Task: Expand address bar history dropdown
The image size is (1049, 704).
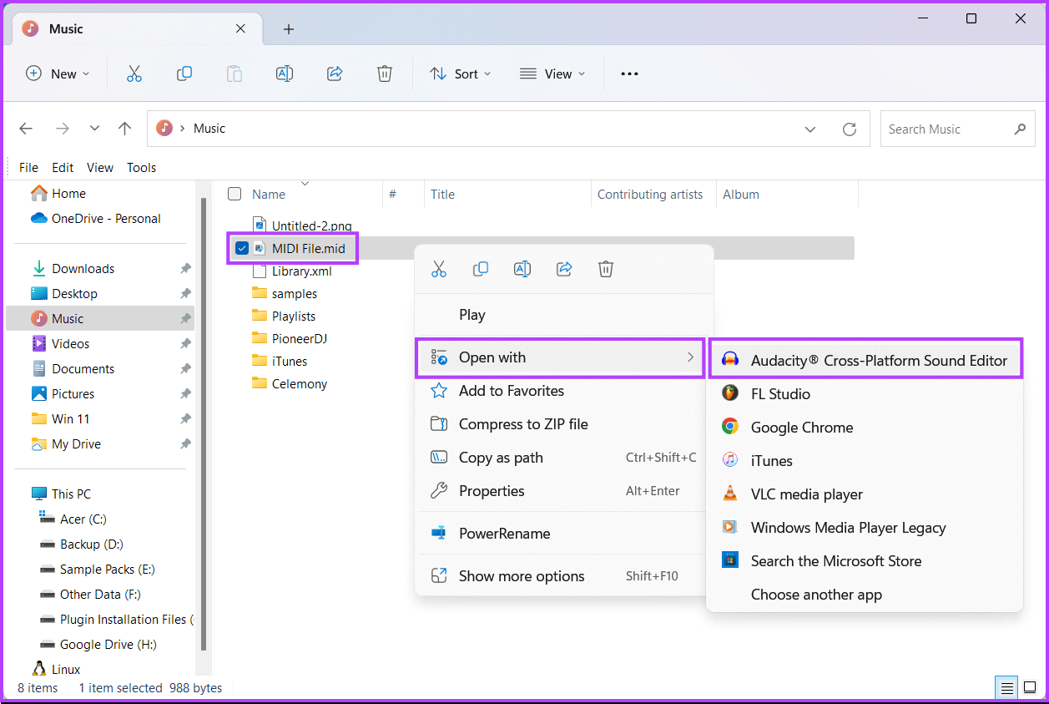Action: tap(810, 129)
